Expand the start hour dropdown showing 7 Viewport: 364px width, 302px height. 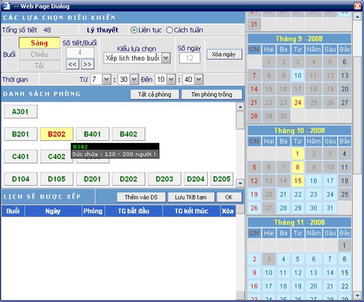tap(106, 80)
